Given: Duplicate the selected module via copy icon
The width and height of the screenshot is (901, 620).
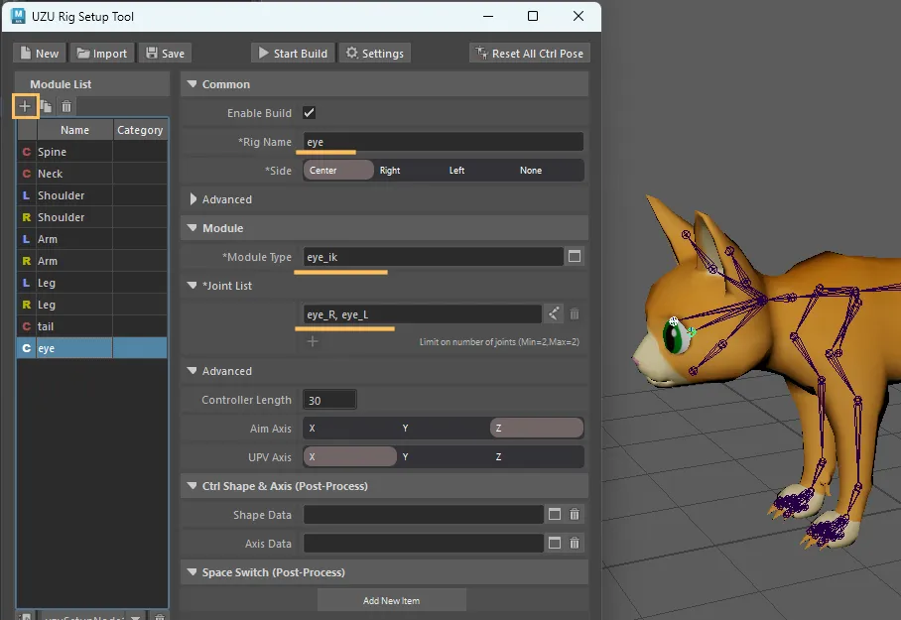Looking at the screenshot, I should [x=46, y=106].
